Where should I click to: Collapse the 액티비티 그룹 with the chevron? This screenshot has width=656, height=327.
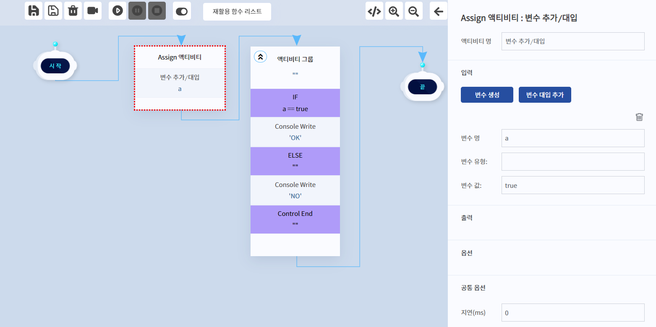point(260,56)
